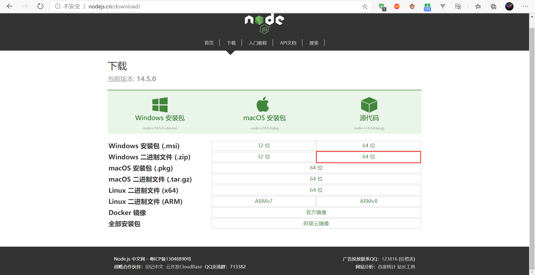Open the Momentum infinity extension
Image resolution: width=535 pixels, height=275 pixels.
coord(397,6)
